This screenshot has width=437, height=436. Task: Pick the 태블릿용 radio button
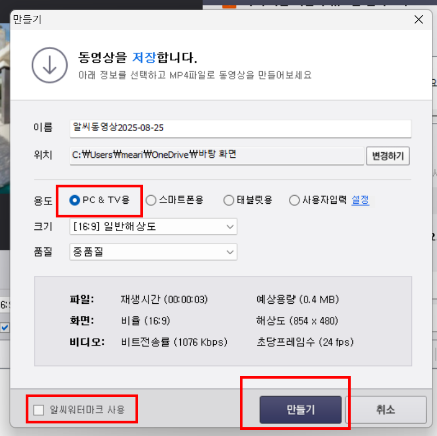pyautogui.click(x=229, y=200)
